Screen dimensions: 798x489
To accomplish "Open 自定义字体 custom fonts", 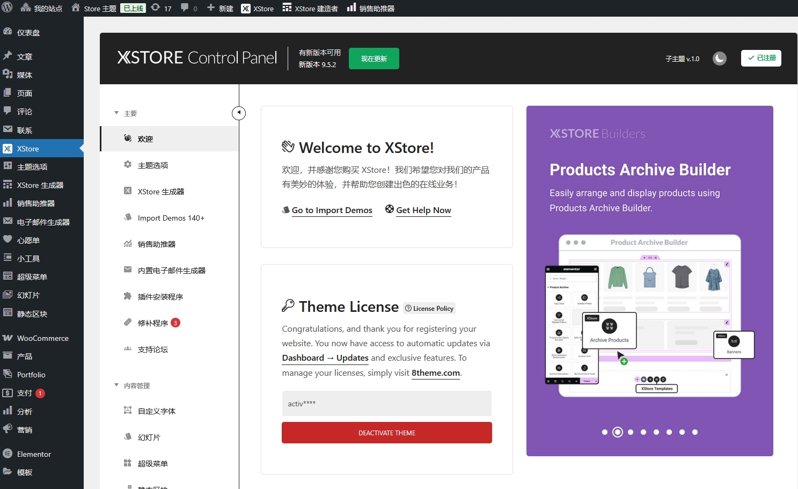I will click(170, 411).
